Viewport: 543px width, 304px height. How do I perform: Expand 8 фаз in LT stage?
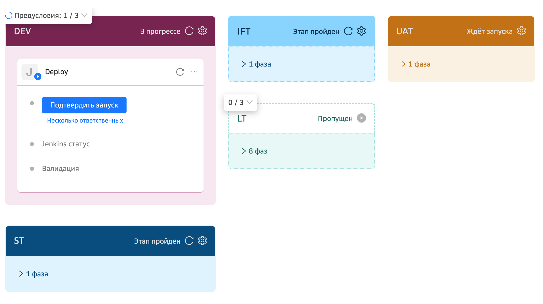tap(255, 151)
